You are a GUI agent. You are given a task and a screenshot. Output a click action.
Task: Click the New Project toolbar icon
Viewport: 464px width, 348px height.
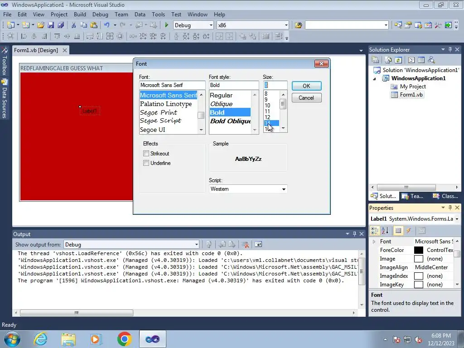(x=11, y=25)
